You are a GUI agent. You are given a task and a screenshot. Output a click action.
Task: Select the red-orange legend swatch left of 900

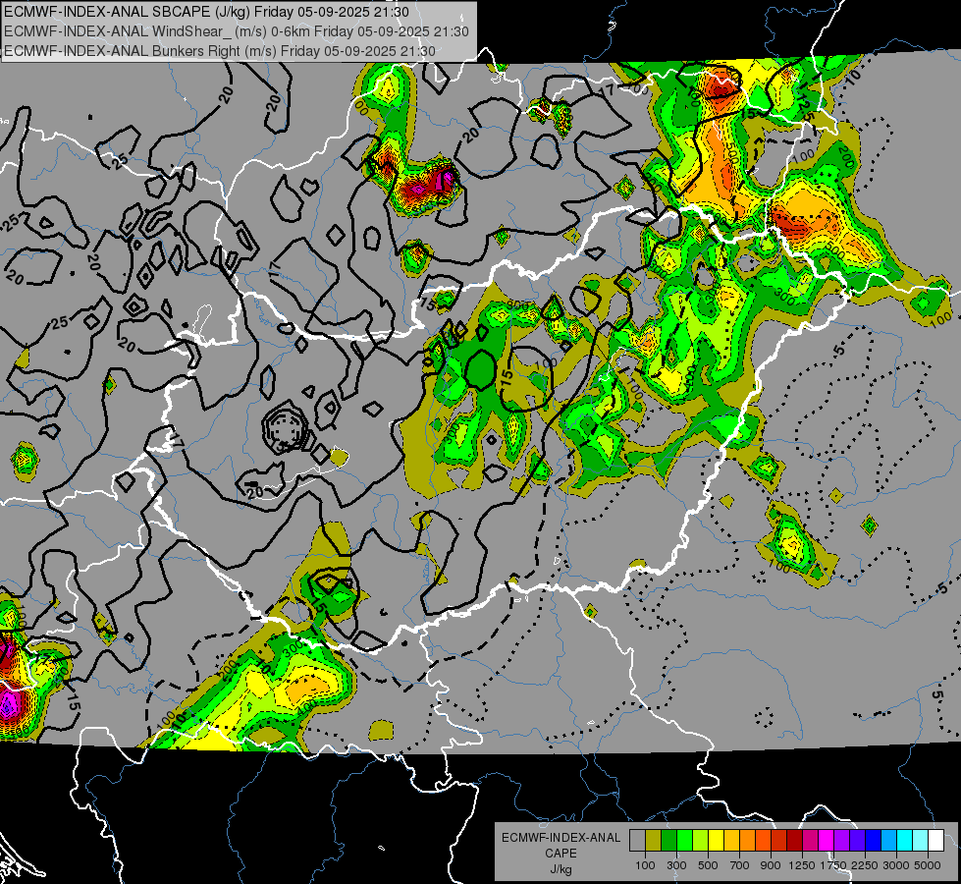coord(763,841)
